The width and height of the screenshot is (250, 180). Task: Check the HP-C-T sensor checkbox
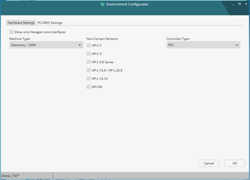tap(88, 45)
